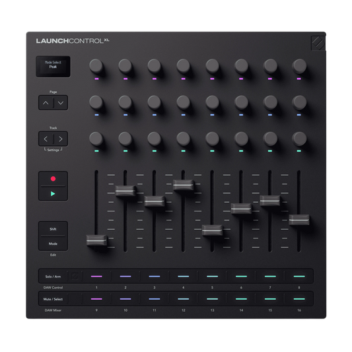Click the "Edit" label below Mode
352x352 pixels.
coord(53,255)
